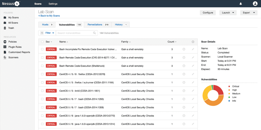Open CentOS 4 / 5 : krb5 vulnerability
This screenshot has height=130, width=261.
[80, 91]
